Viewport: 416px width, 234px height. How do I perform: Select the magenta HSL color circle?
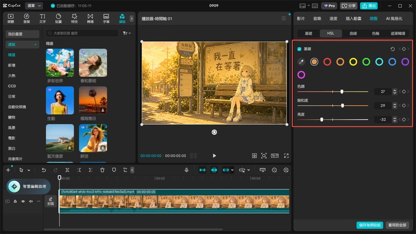[301, 75]
